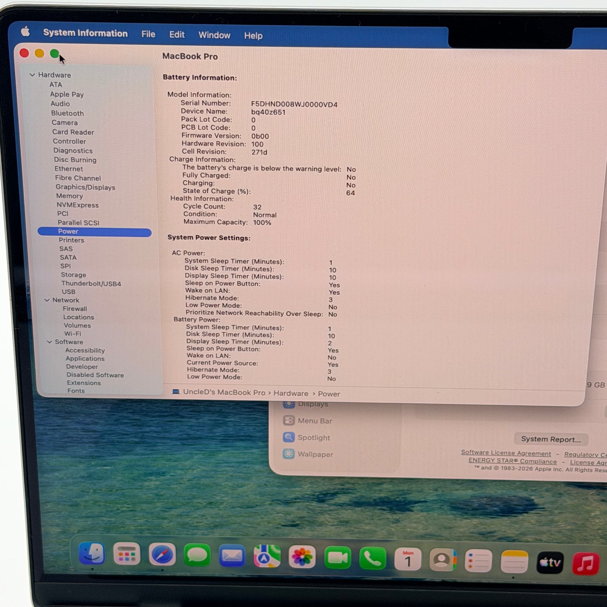This screenshot has width=607, height=607.
Task: Select Camera in the sidebar
Action: (x=65, y=123)
